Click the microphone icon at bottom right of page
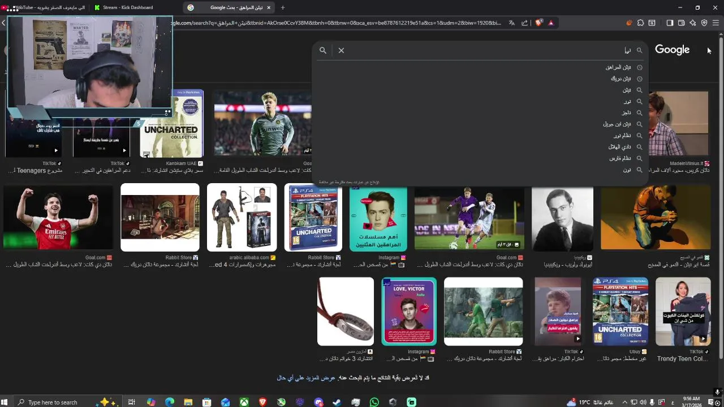The image size is (724, 407). [x=717, y=392]
